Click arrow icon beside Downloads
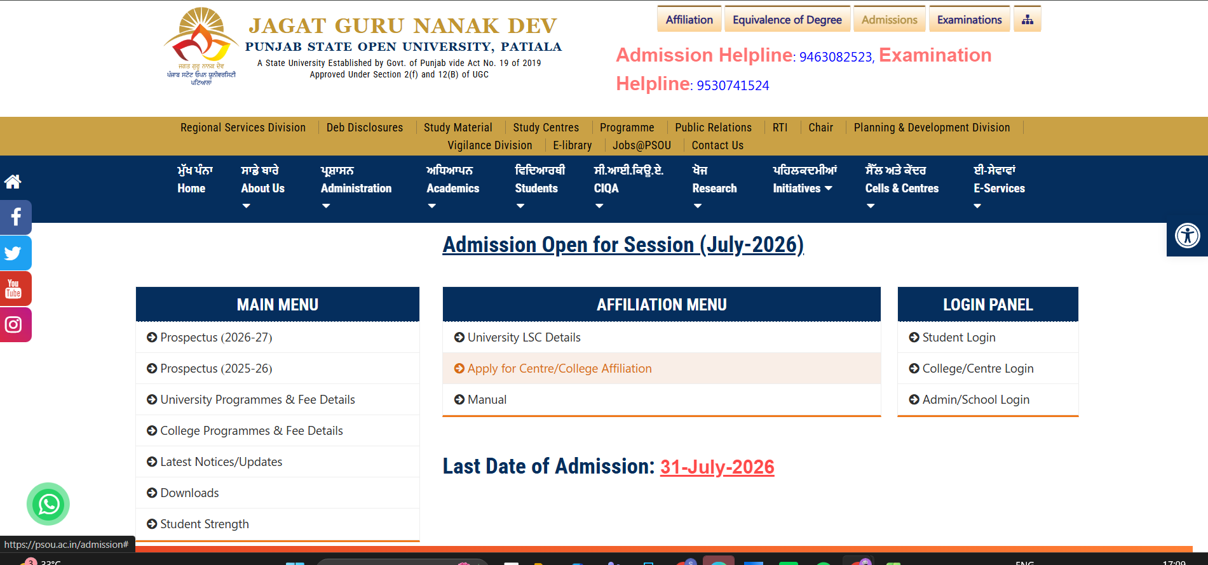This screenshot has width=1208, height=565. [x=152, y=493]
